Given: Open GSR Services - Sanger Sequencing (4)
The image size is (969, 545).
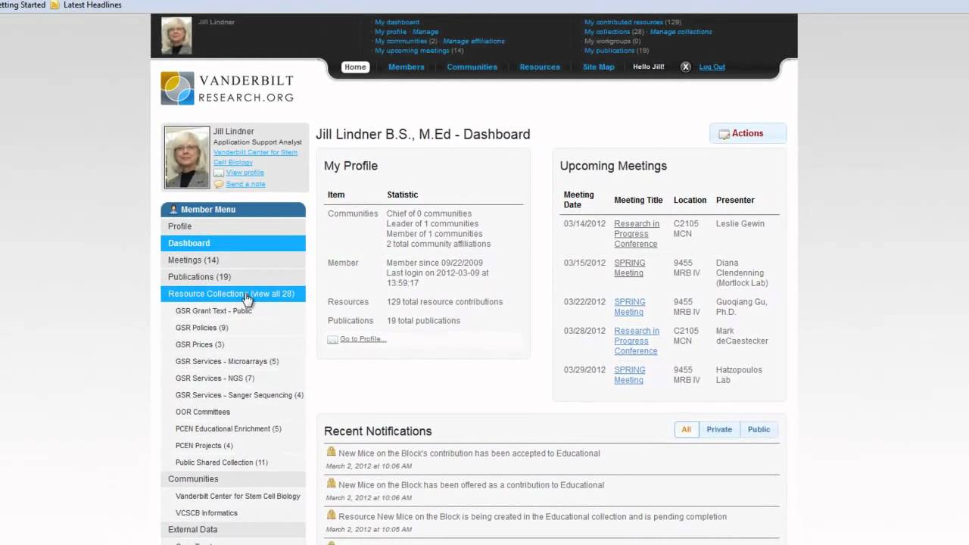Looking at the screenshot, I should click(239, 395).
